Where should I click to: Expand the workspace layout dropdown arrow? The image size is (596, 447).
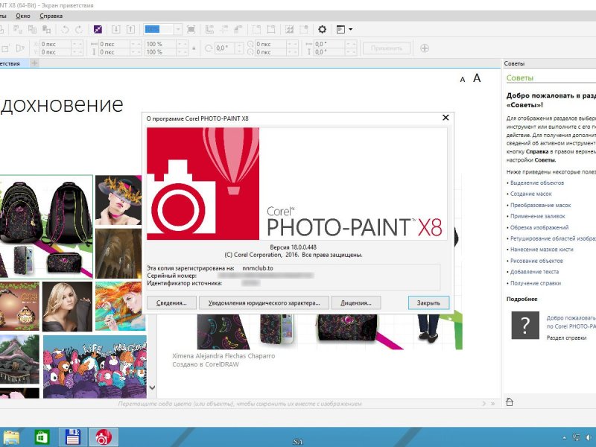tap(350, 29)
